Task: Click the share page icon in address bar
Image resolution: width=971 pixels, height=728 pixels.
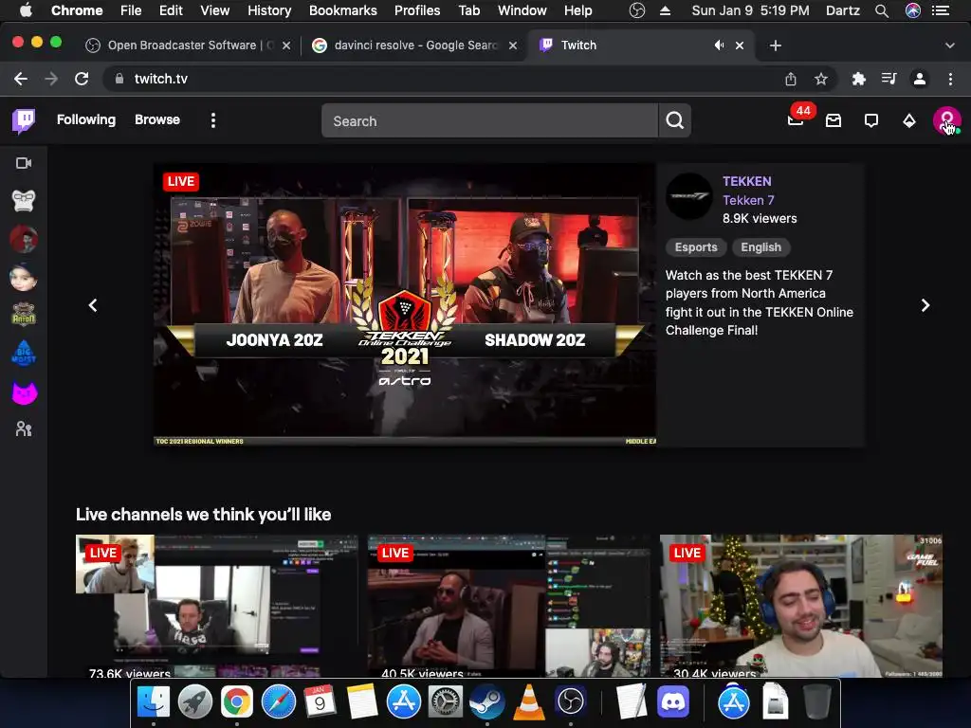Action: pos(791,79)
